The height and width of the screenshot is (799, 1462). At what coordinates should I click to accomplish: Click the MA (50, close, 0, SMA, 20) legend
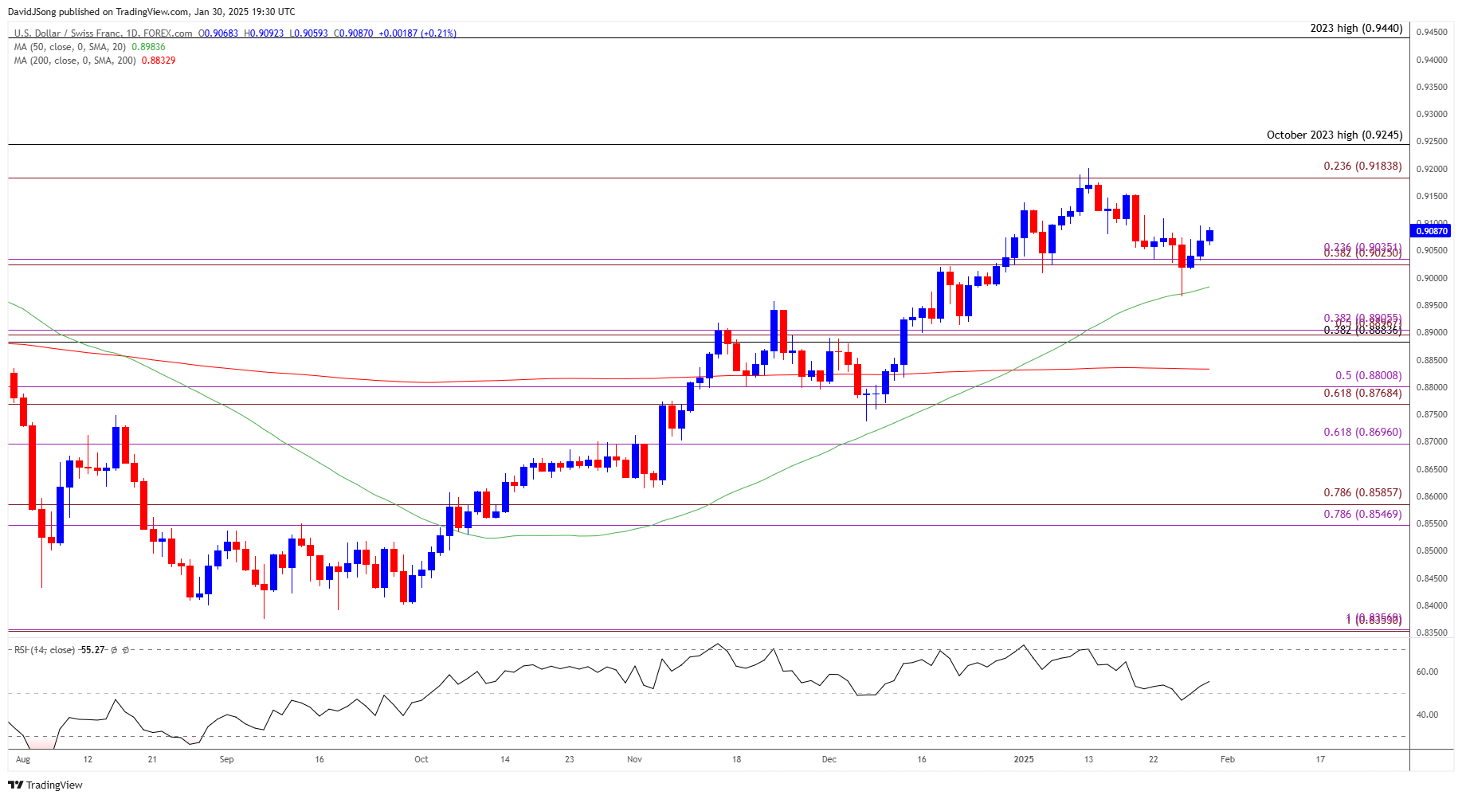click(70, 47)
